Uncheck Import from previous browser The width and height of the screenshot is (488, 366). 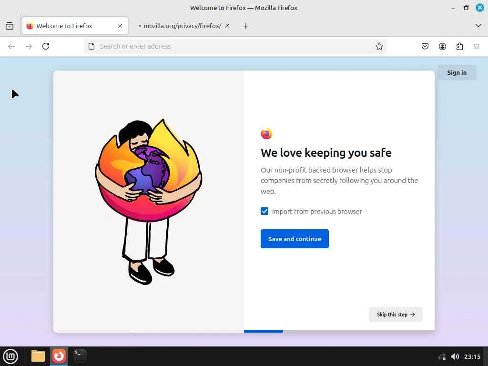264,211
